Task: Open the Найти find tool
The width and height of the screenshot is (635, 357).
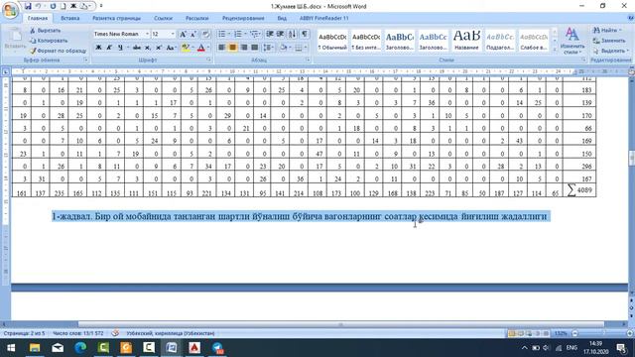Action: pos(606,31)
